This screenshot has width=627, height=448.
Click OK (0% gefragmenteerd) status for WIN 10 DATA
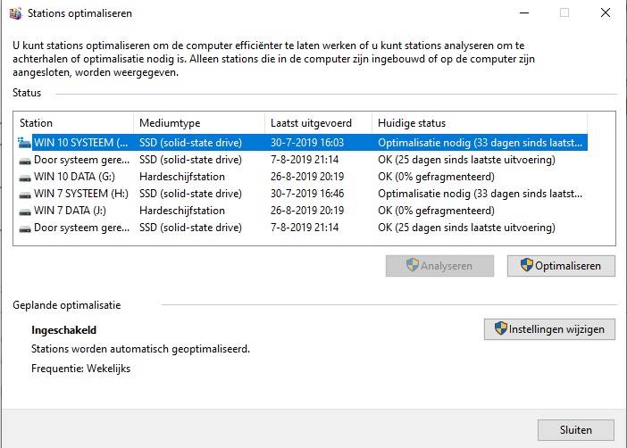pos(436,177)
